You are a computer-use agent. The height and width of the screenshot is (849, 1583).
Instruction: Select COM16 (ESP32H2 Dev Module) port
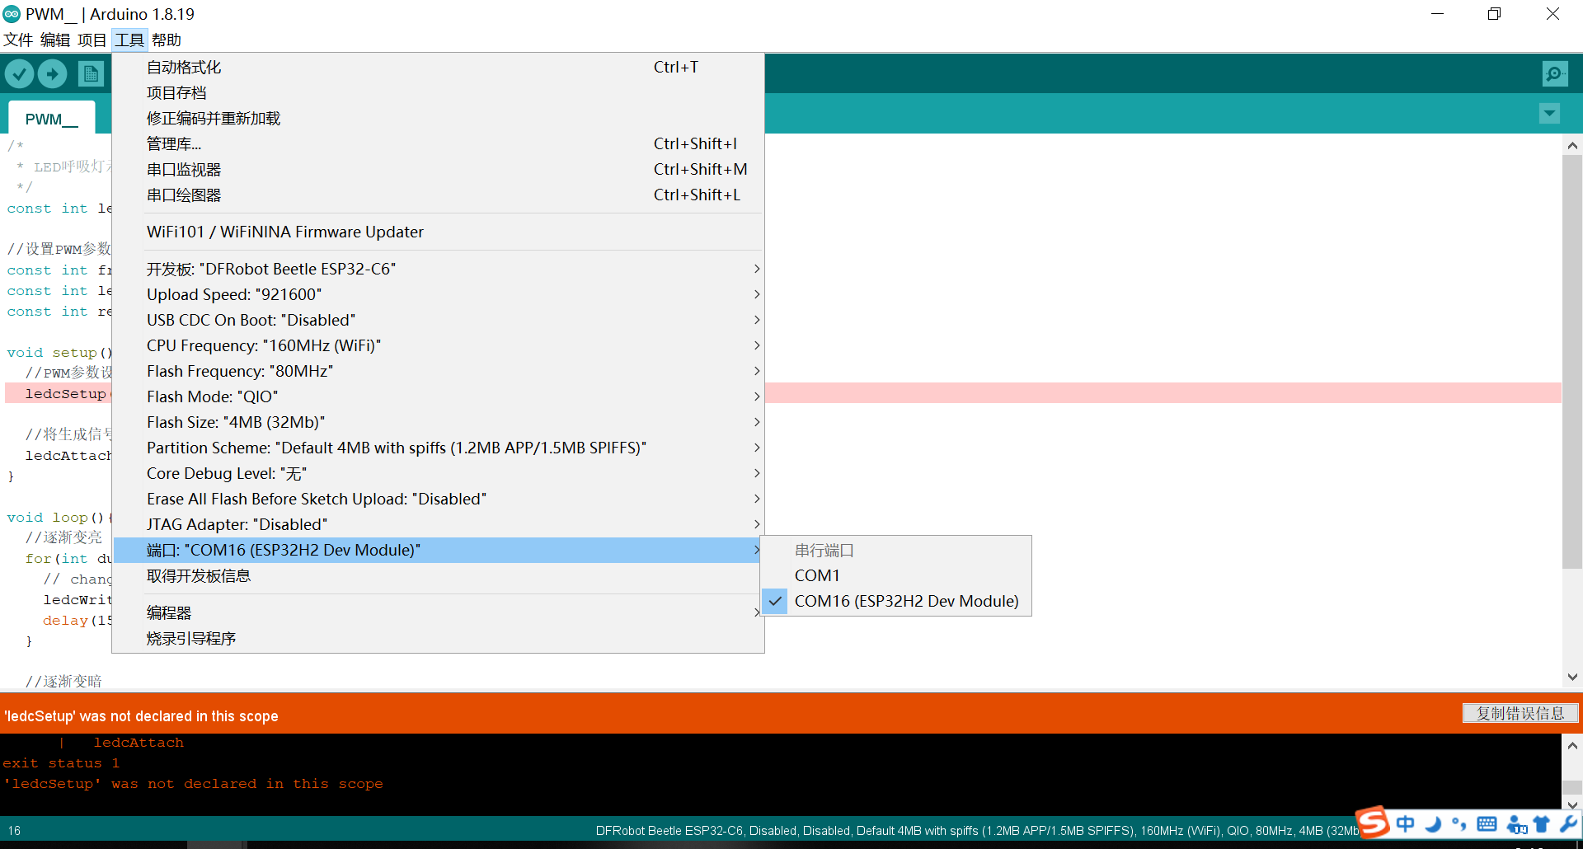tap(896, 601)
